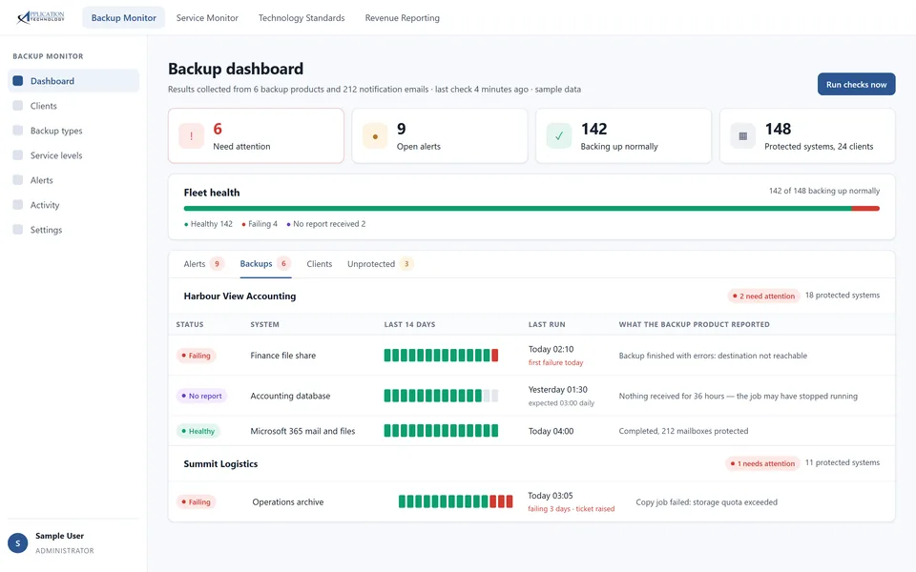This screenshot has height=572, width=916.
Task: Click the red exclamation Need attention icon
Action: pos(191,136)
